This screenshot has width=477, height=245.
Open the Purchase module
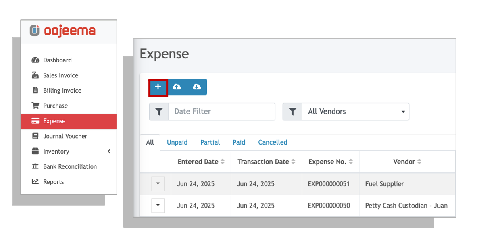[x=55, y=106]
